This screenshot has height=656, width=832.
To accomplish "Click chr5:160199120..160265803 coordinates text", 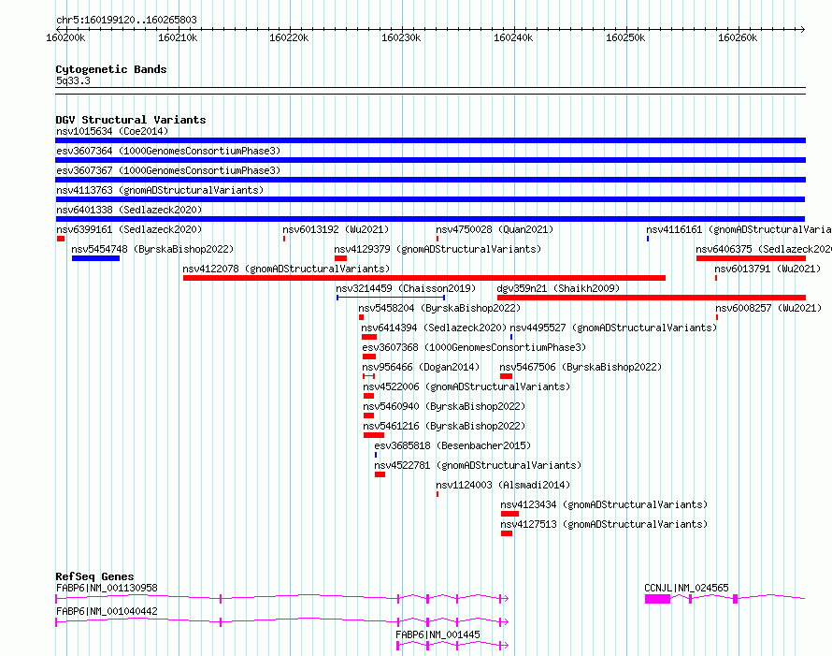I will pos(126,20).
